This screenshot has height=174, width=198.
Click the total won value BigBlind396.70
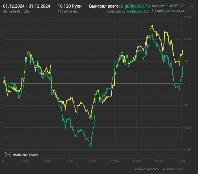[x=135, y=6]
